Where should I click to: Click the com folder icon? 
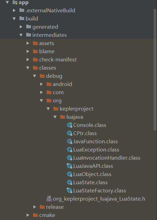(x=49, y=92)
